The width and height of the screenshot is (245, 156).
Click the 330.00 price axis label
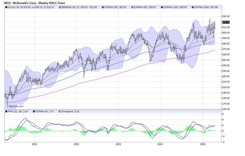point(226,16)
